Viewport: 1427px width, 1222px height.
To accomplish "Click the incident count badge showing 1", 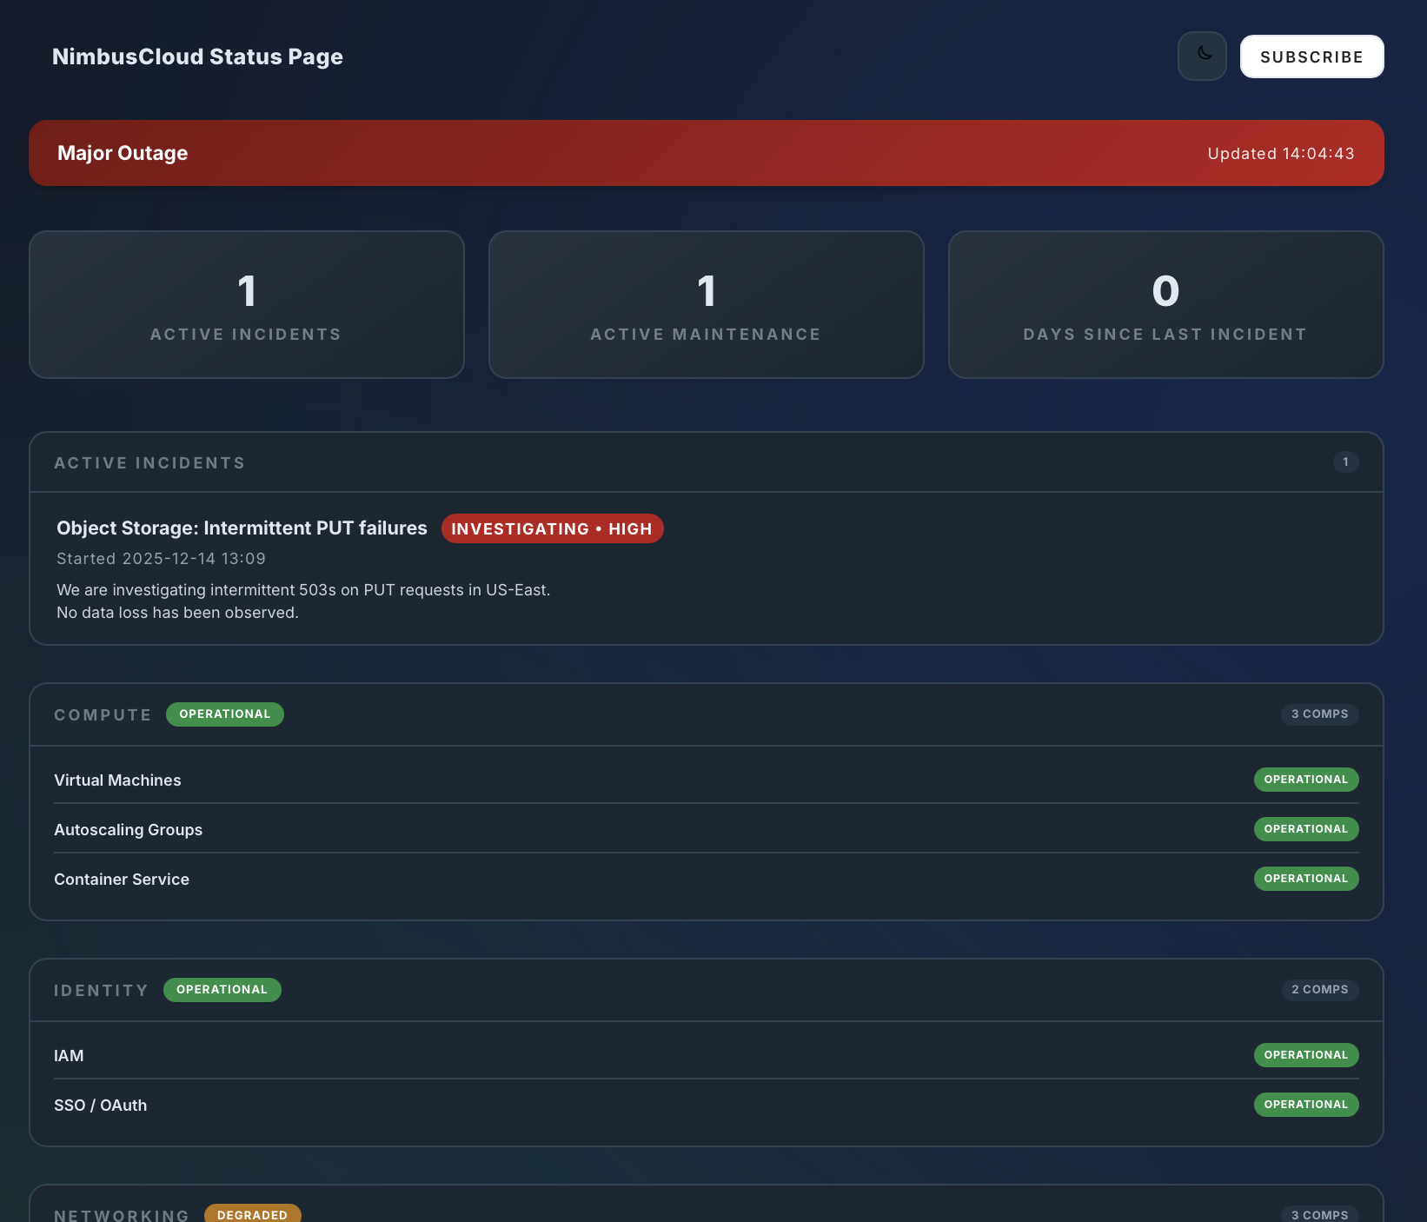I will click(x=1345, y=462).
